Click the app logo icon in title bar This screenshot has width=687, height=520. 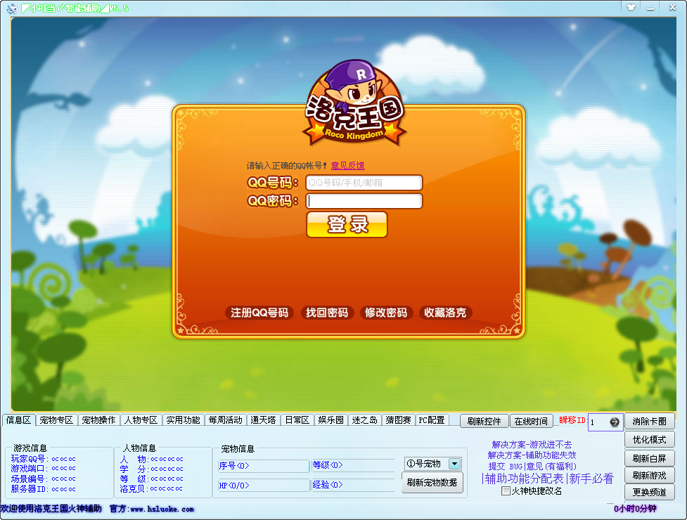tap(12, 8)
